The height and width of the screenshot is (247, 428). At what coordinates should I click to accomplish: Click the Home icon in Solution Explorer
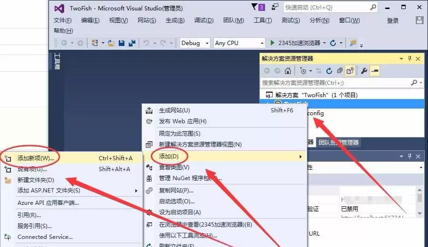click(x=288, y=71)
